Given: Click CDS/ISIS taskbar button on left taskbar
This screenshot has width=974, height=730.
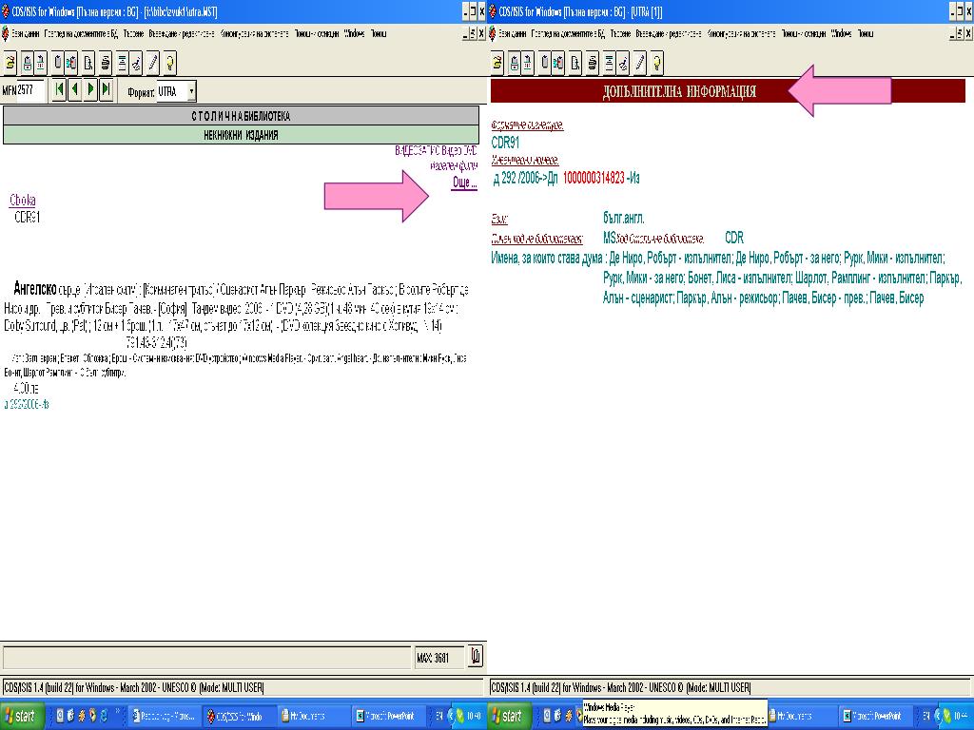Looking at the screenshot, I should click(x=237, y=717).
